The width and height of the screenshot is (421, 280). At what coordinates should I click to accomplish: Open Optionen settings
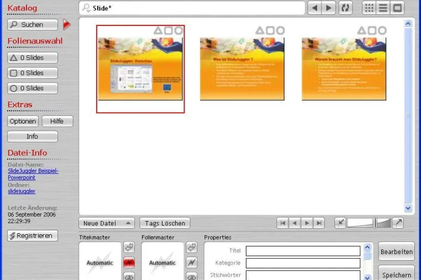click(x=23, y=121)
